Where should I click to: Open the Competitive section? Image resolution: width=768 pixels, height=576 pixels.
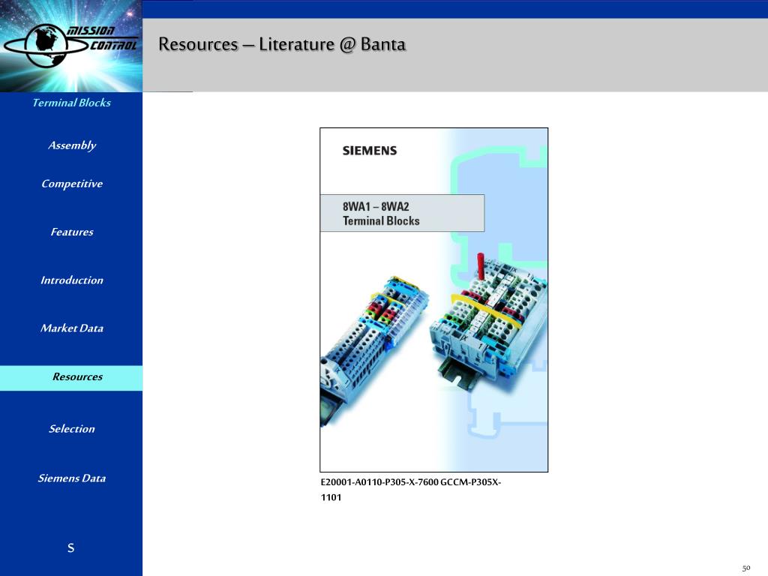tap(72, 184)
